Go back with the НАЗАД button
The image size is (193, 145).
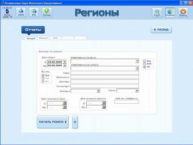(161, 30)
